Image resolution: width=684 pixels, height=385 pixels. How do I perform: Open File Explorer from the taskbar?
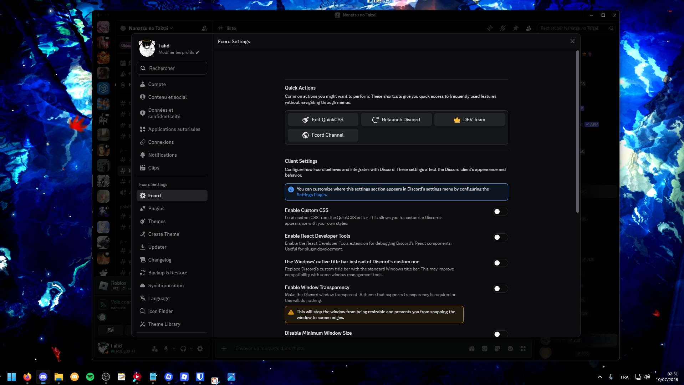point(59,377)
